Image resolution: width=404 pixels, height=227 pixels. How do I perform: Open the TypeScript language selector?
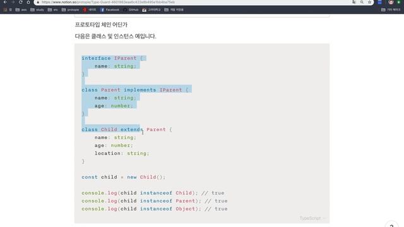pyautogui.click(x=312, y=218)
